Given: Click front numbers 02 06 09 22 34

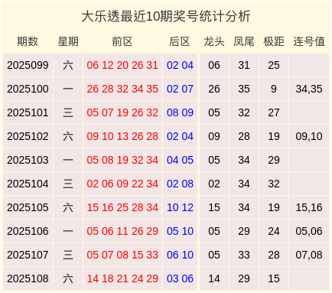Looking at the screenshot, I should coord(122,184).
